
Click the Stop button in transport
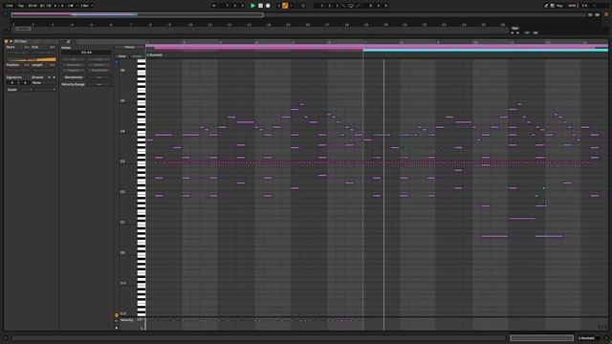pos(260,6)
